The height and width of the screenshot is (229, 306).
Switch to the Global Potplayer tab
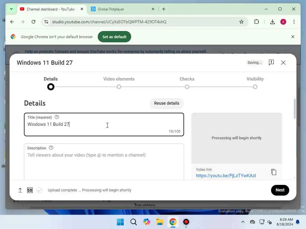[123, 9]
